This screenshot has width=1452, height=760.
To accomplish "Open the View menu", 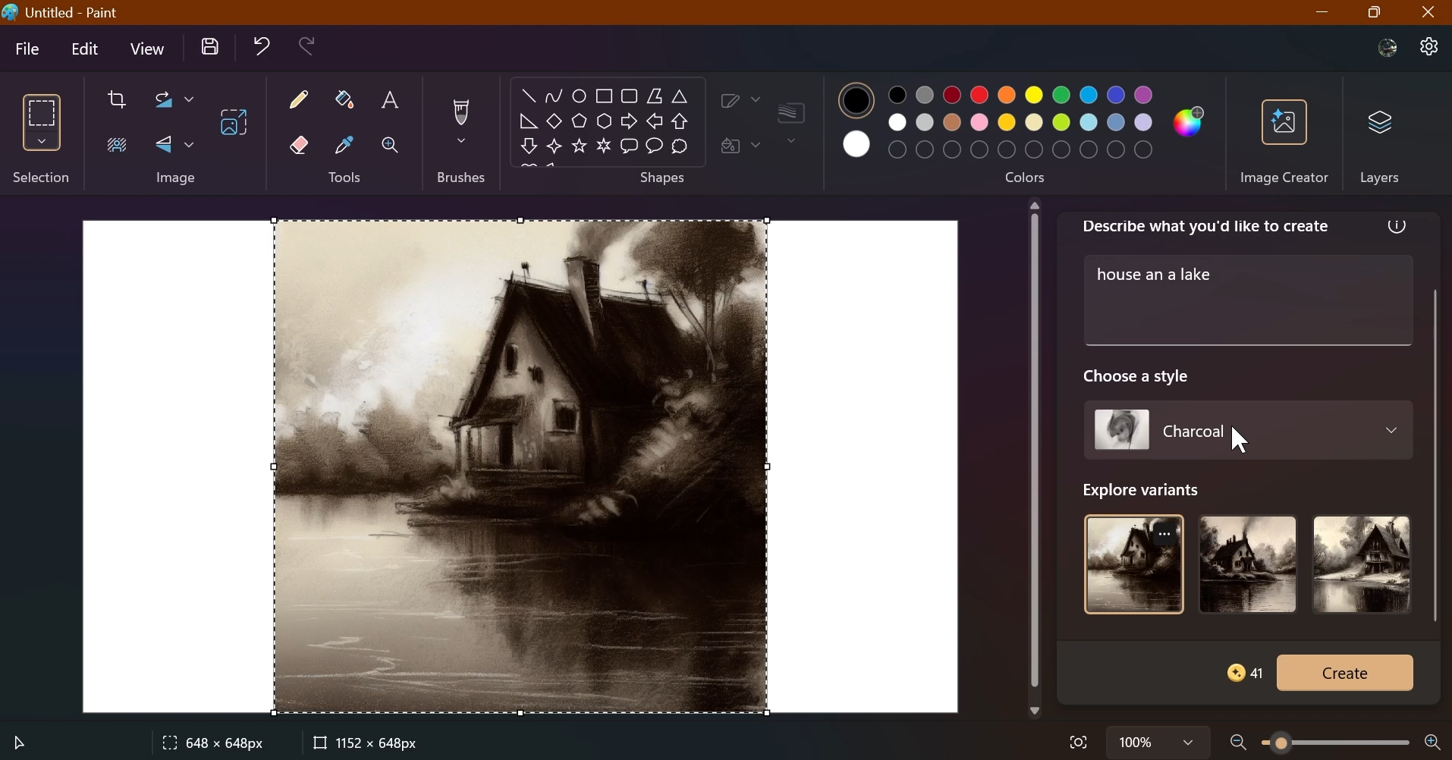I will (148, 50).
